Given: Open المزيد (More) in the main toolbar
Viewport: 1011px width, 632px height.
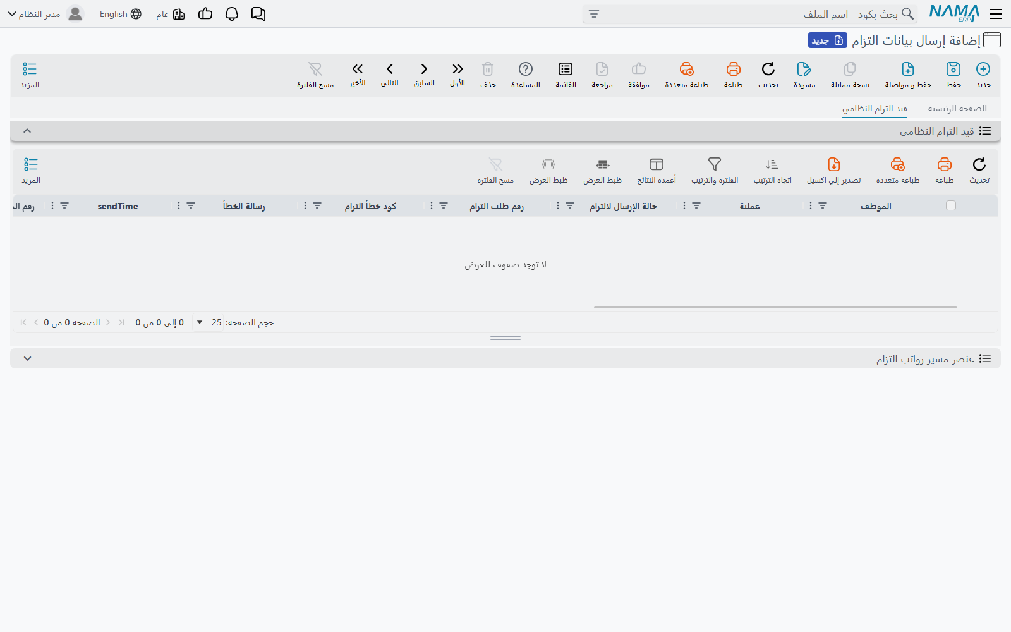Looking at the screenshot, I should coord(30,75).
